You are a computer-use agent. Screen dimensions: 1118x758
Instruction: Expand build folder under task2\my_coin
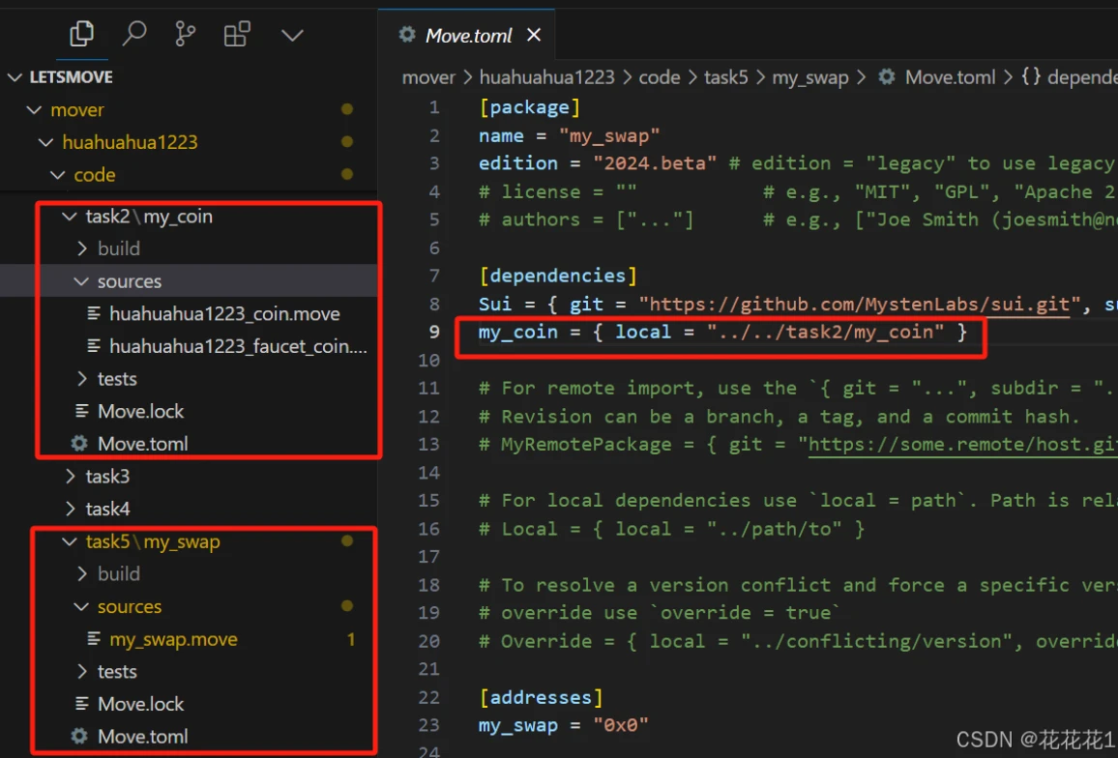click(x=118, y=248)
